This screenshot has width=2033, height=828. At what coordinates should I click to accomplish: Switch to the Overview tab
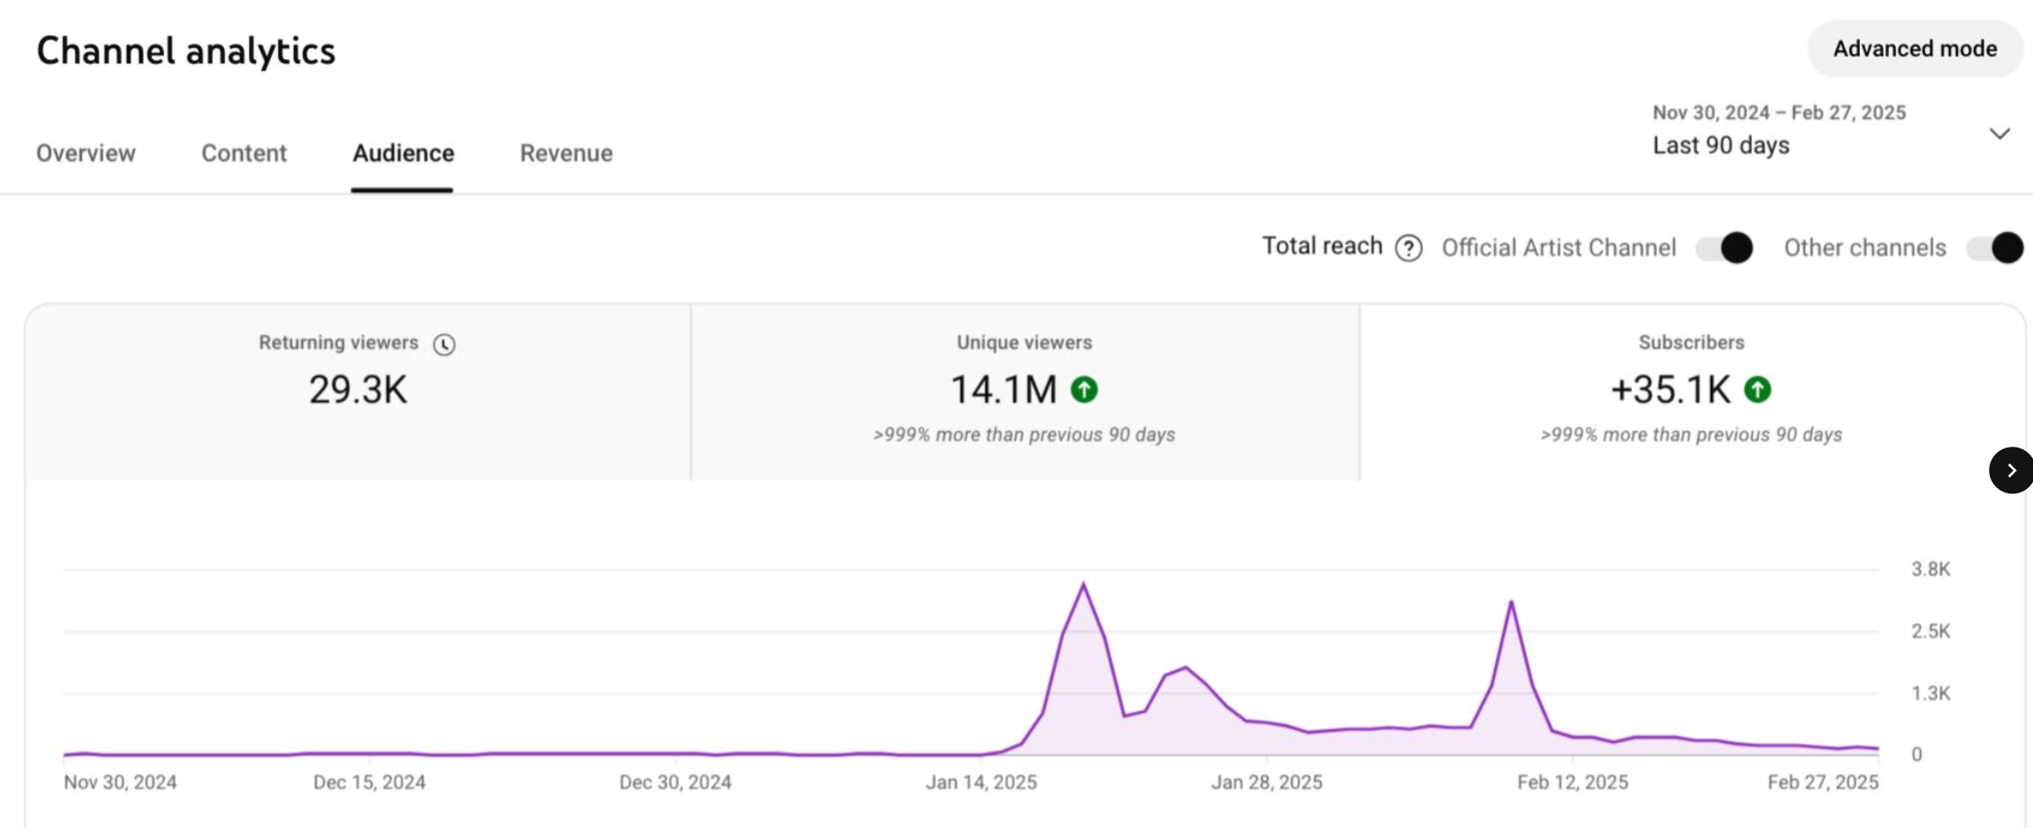(x=86, y=153)
